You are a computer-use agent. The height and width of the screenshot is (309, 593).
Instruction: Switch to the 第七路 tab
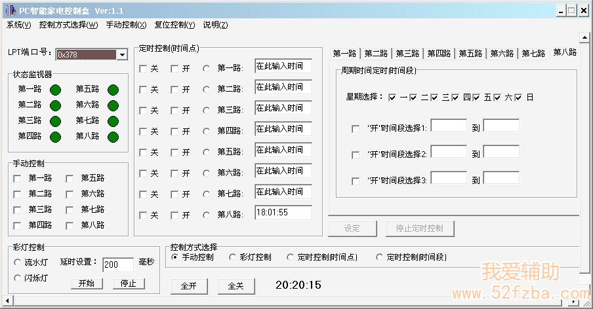[533, 54]
